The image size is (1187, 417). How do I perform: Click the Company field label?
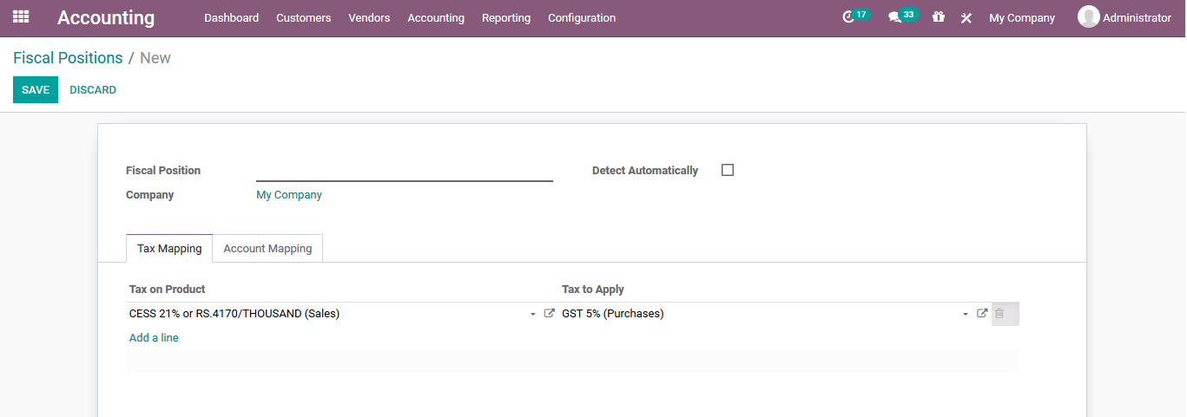[x=150, y=195]
